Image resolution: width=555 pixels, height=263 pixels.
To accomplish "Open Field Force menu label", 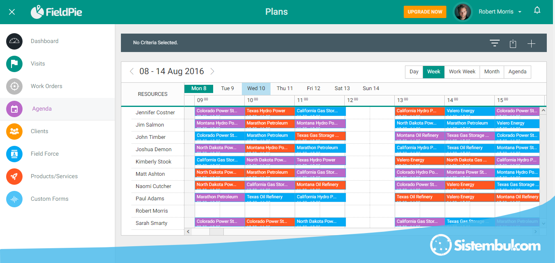I will pos(45,154).
